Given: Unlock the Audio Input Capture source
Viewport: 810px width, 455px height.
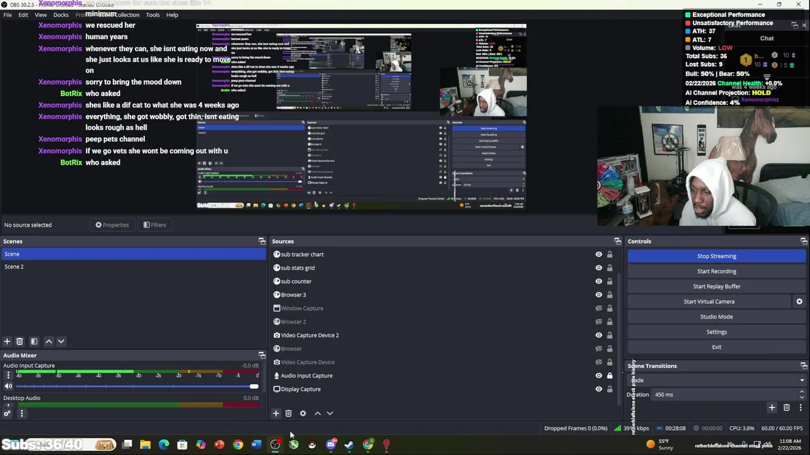Looking at the screenshot, I should click(610, 375).
